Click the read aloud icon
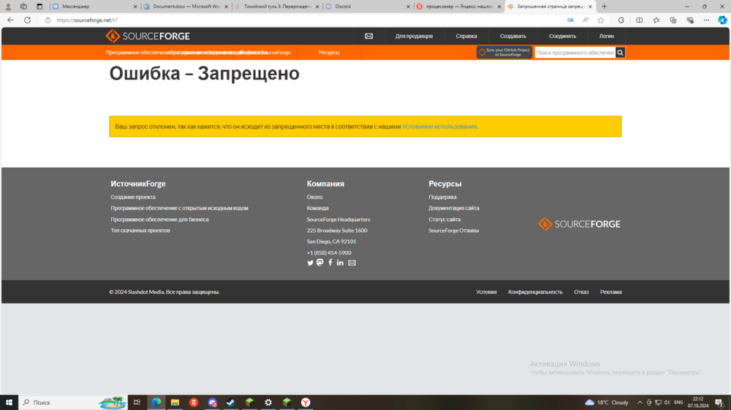The width and height of the screenshot is (731, 410). (586, 20)
